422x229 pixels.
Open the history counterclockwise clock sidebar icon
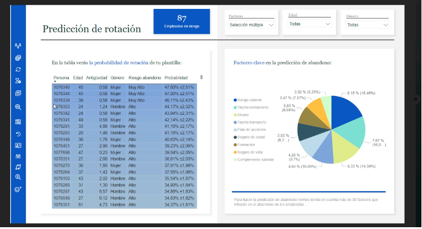point(18,134)
